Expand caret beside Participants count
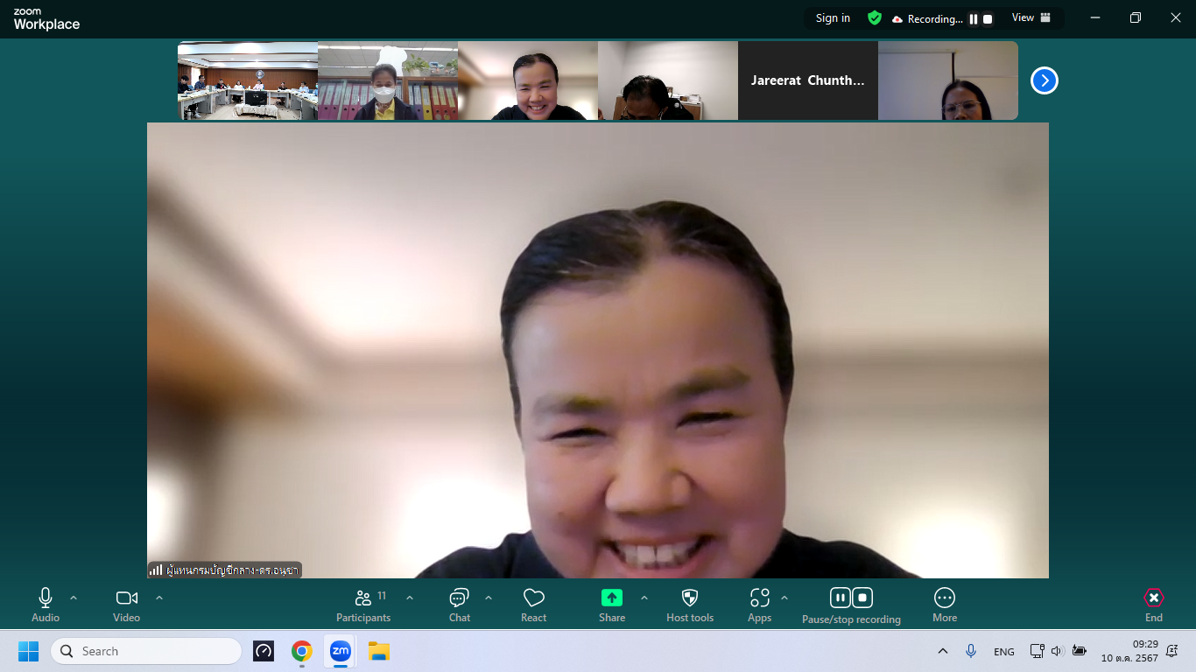Viewport: 1196px width, 672px height. tap(410, 598)
